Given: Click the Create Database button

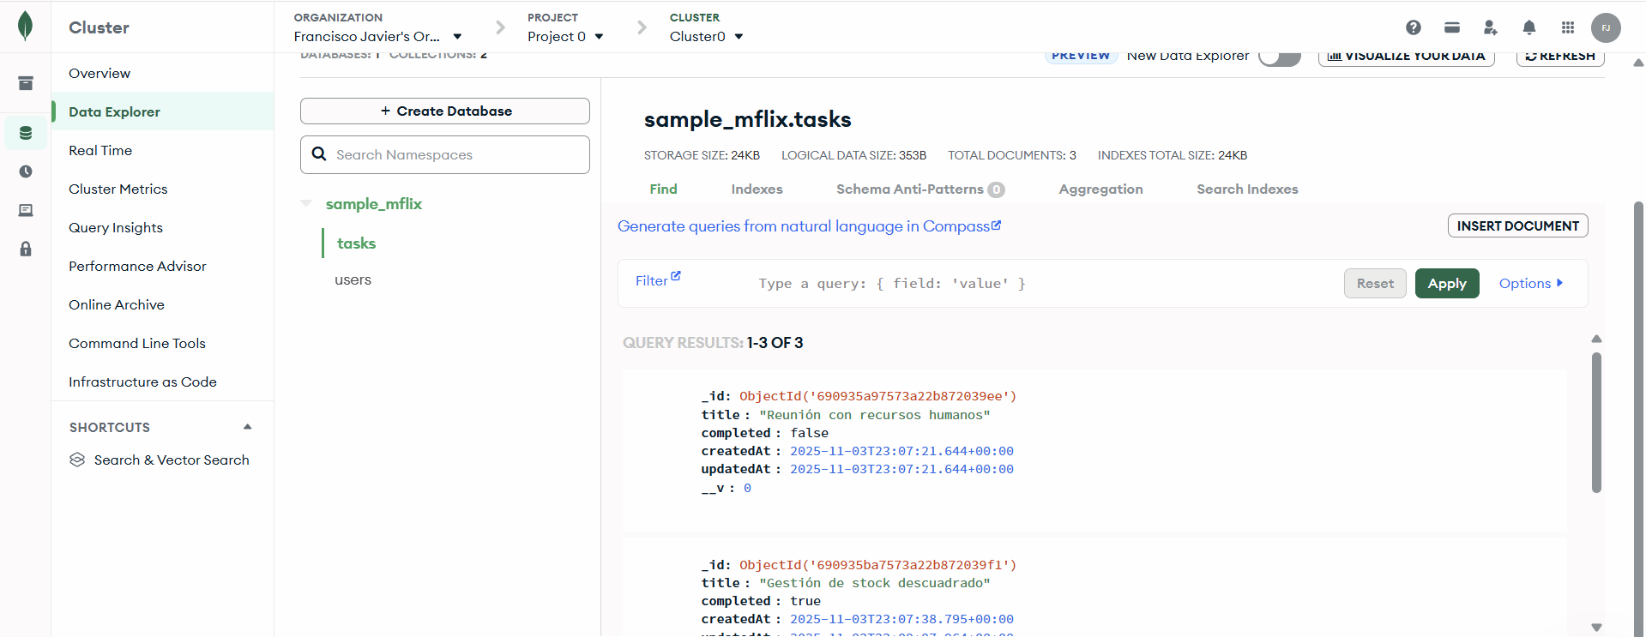Looking at the screenshot, I should pyautogui.click(x=445, y=111).
